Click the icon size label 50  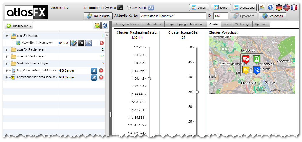(x=190, y=47)
